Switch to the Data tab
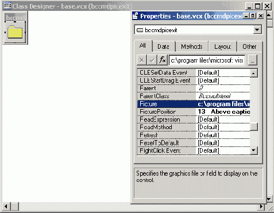The height and width of the screenshot is (213, 274). pyautogui.click(x=164, y=47)
